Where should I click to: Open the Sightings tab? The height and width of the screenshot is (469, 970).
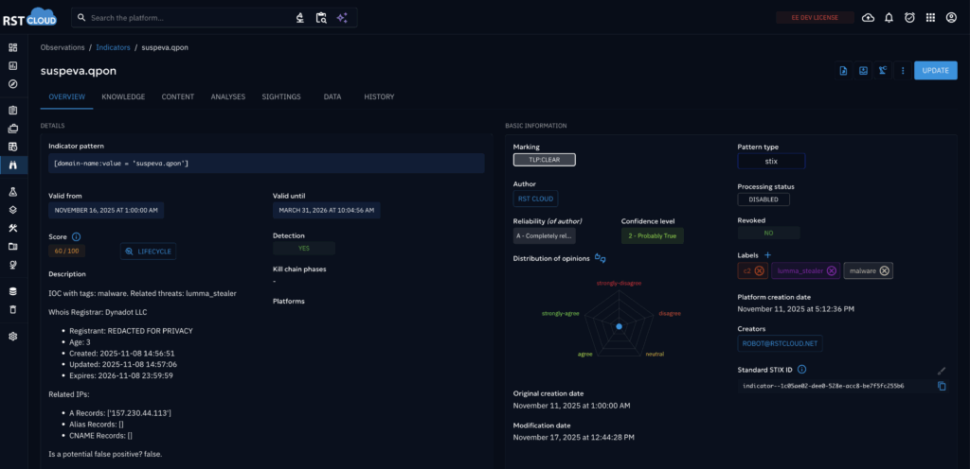coord(281,96)
